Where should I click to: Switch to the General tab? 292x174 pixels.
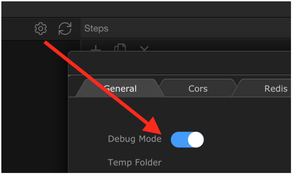click(x=120, y=89)
